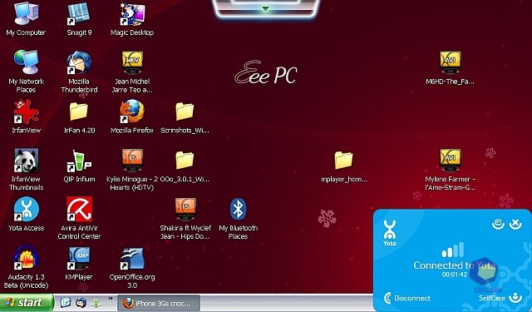Open mplayer_hom... folder
This screenshot has height=312, width=532.
(343, 166)
